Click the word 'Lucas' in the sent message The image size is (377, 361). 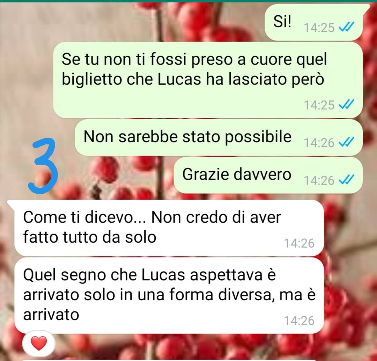click(x=179, y=80)
